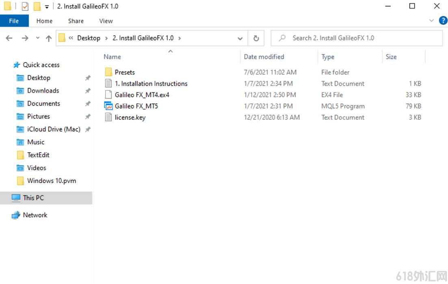Image resolution: width=448 pixels, height=284 pixels.
Task: Click the folder icon in address bar
Action: 62,38
